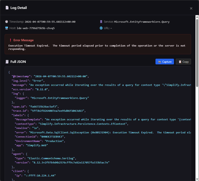
Task: Select the trace.id value in JSON
Action: 58,111
